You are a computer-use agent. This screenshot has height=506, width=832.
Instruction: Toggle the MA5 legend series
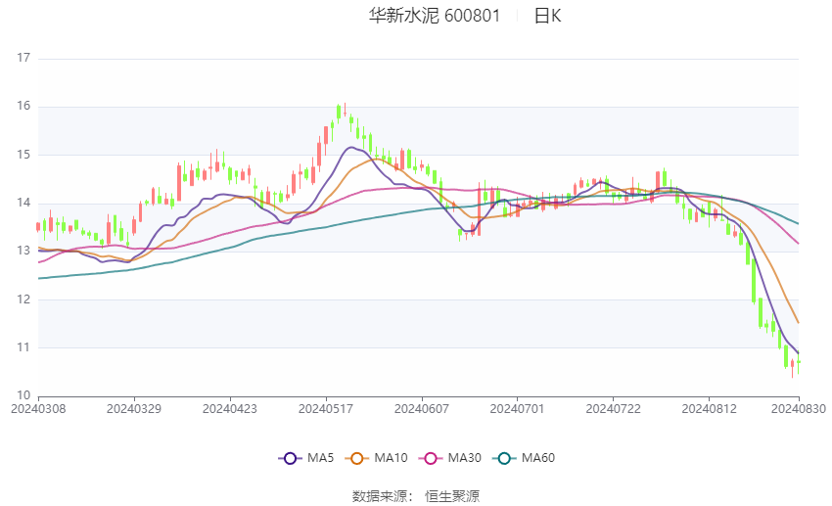pos(306,458)
